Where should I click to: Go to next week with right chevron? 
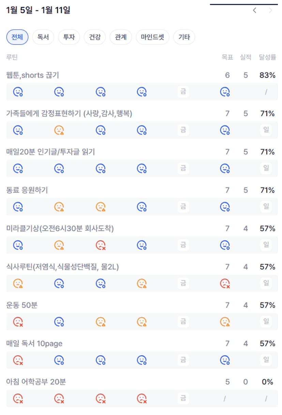(271, 11)
